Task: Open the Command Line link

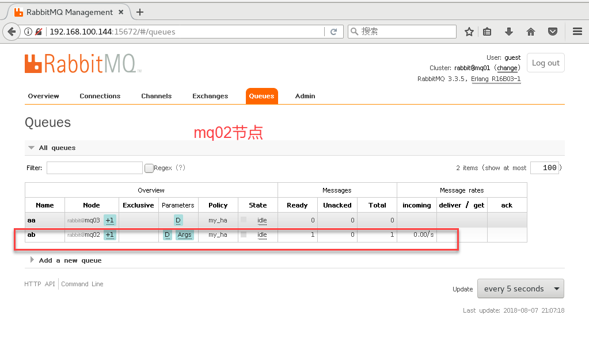Action: (x=82, y=284)
